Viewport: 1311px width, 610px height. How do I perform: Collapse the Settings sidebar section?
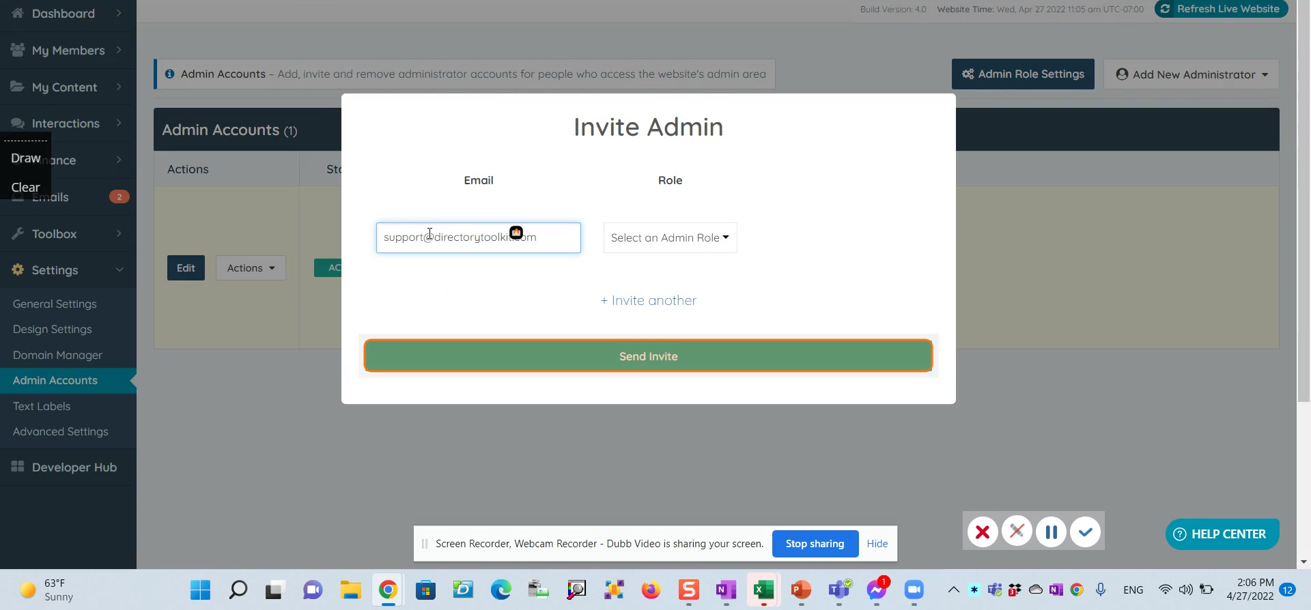[x=68, y=270]
